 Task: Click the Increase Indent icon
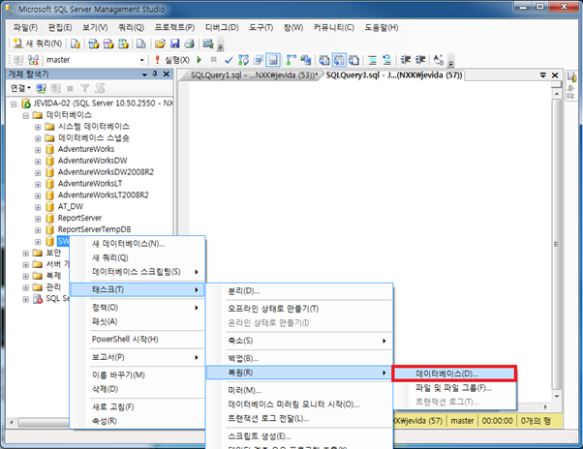pos(420,60)
